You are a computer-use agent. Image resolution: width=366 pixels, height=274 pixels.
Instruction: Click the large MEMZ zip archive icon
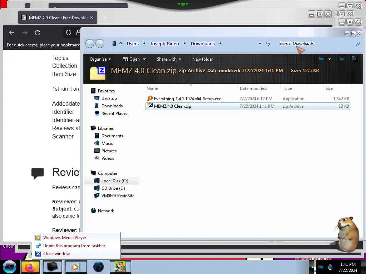pos(98,73)
